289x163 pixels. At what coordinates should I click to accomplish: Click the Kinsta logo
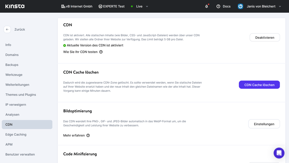pyautogui.click(x=15, y=6)
